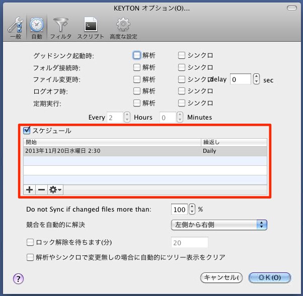The height and width of the screenshot is (296, 303).
Task: Click the lock wait minutes field
Action: (190, 242)
